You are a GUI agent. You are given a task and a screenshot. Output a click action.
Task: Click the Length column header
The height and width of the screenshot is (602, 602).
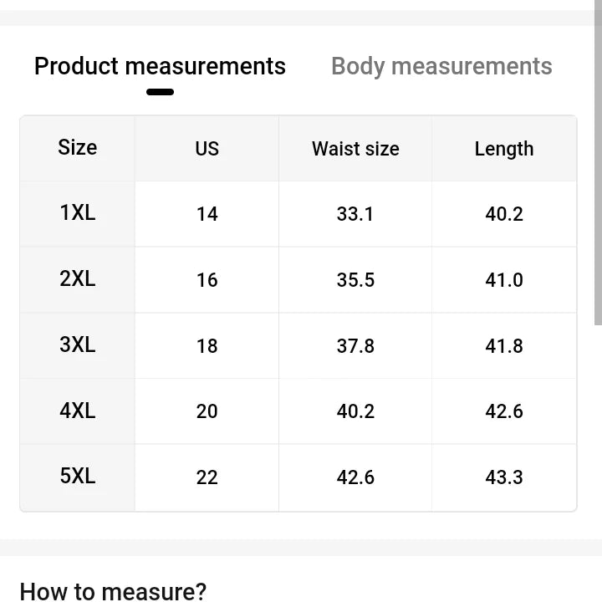503,149
